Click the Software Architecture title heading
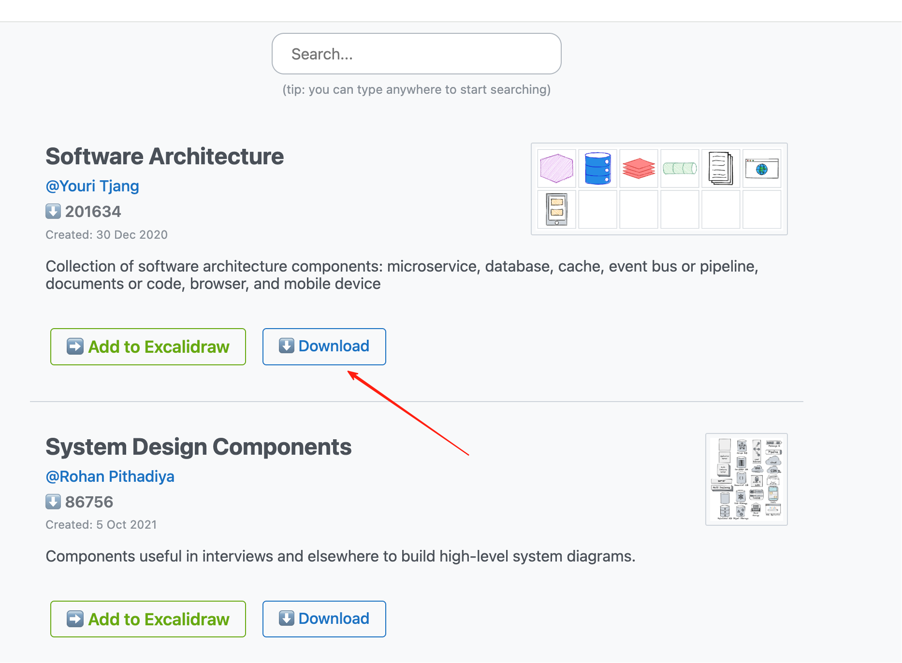Screen dimensions: 902x663 (x=165, y=157)
